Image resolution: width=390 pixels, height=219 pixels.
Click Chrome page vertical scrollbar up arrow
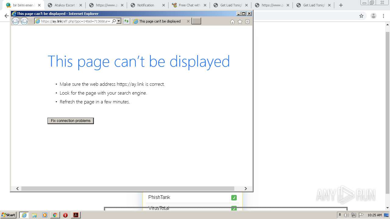coord(388,24)
